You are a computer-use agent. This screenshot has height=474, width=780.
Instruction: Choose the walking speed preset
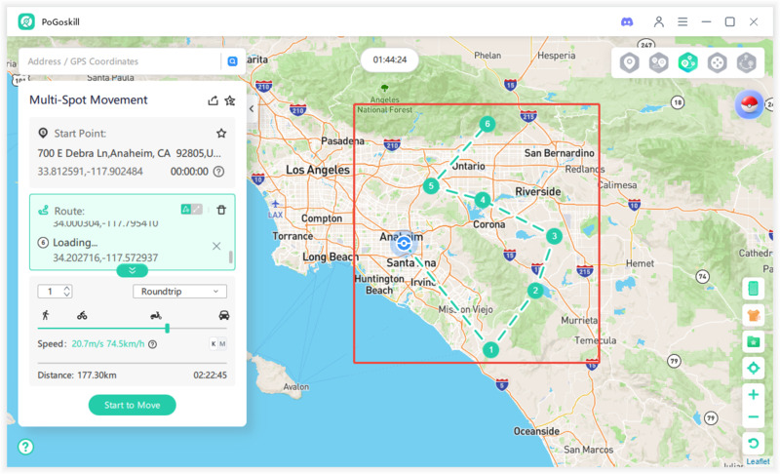tap(45, 315)
